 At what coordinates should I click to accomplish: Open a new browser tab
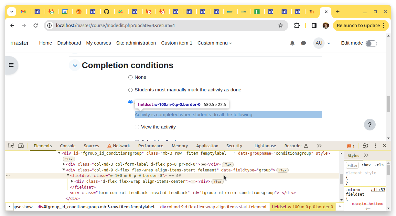tap(338, 12)
